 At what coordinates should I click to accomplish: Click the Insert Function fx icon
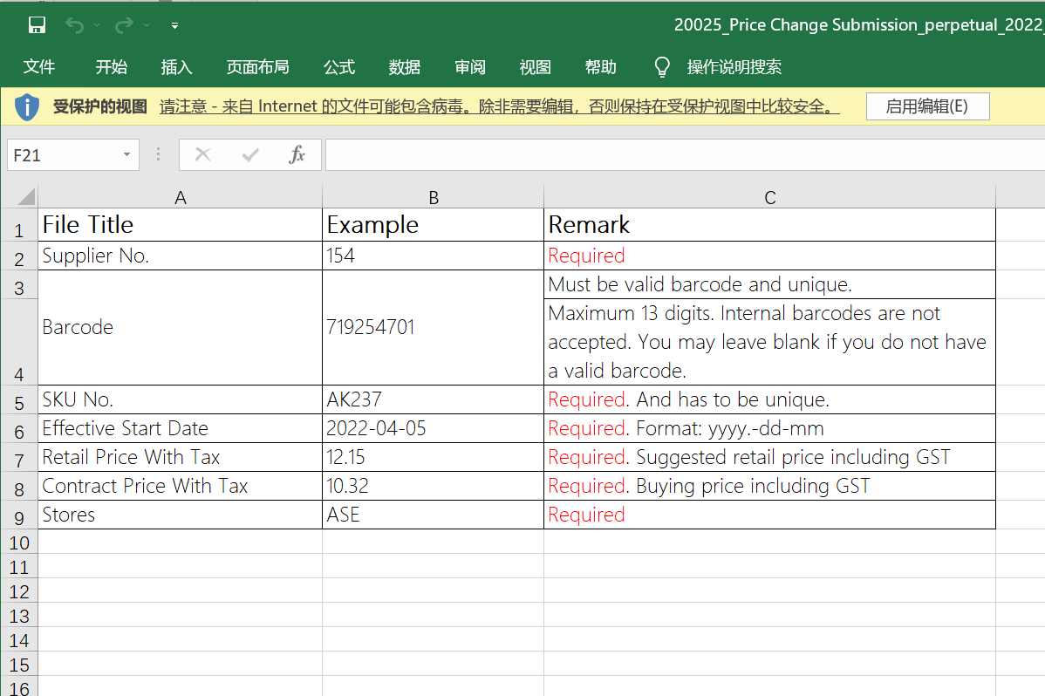pyautogui.click(x=297, y=154)
